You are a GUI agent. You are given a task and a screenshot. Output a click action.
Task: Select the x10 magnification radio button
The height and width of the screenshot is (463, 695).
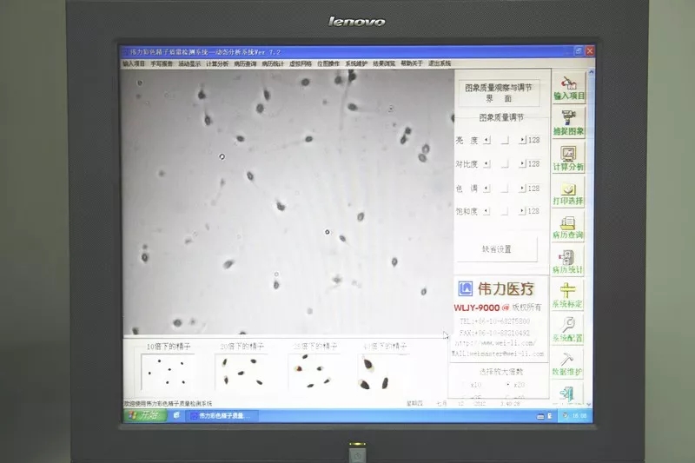coord(465,385)
